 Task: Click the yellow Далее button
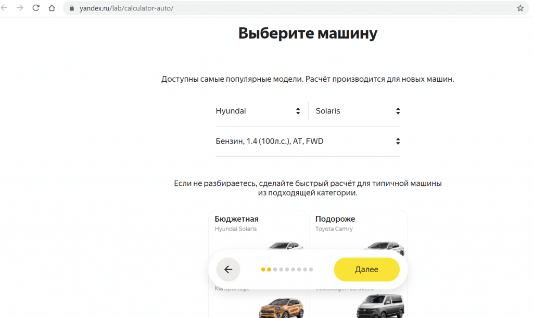(366, 270)
